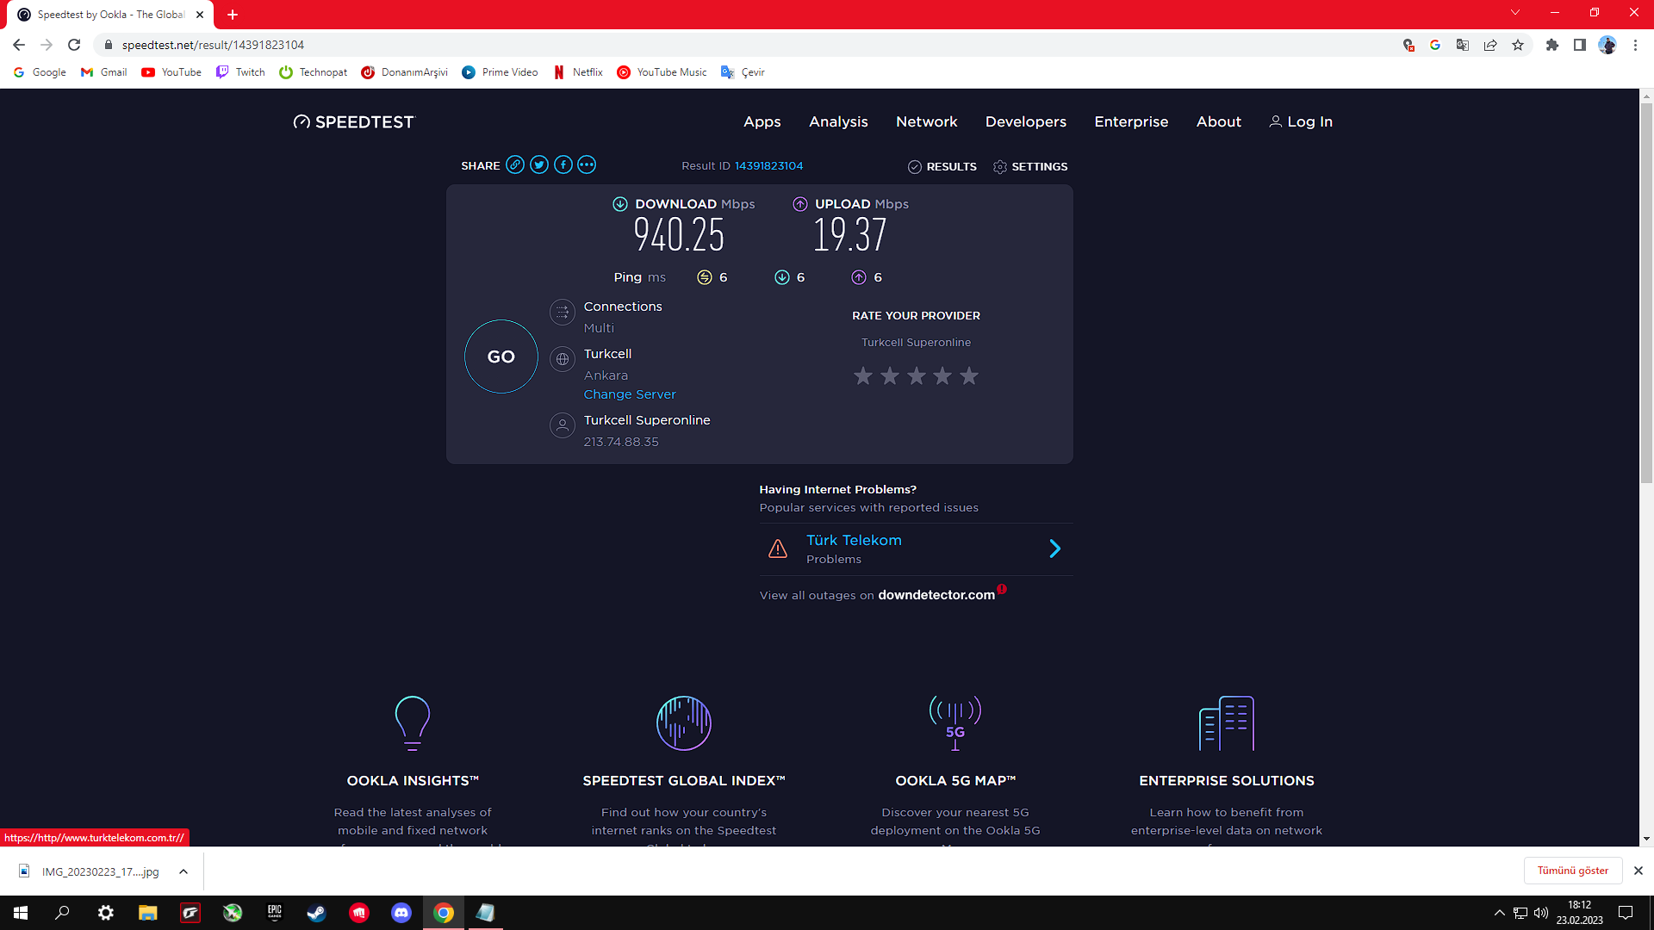
Task: Open more share options ellipsis icon
Action: (587, 165)
